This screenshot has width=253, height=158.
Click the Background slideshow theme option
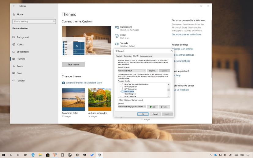point(127,28)
